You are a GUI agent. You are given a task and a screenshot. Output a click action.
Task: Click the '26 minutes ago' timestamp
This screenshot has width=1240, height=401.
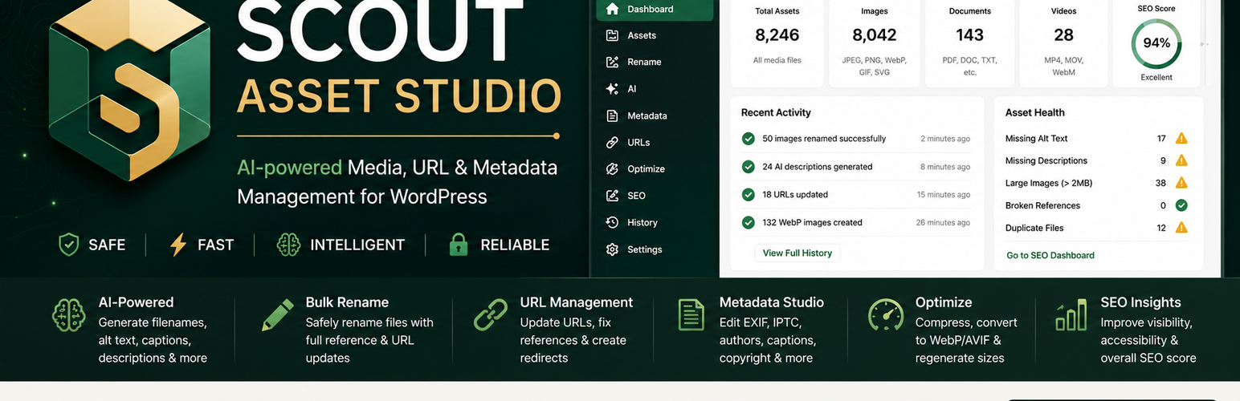[x=943, y=222]
